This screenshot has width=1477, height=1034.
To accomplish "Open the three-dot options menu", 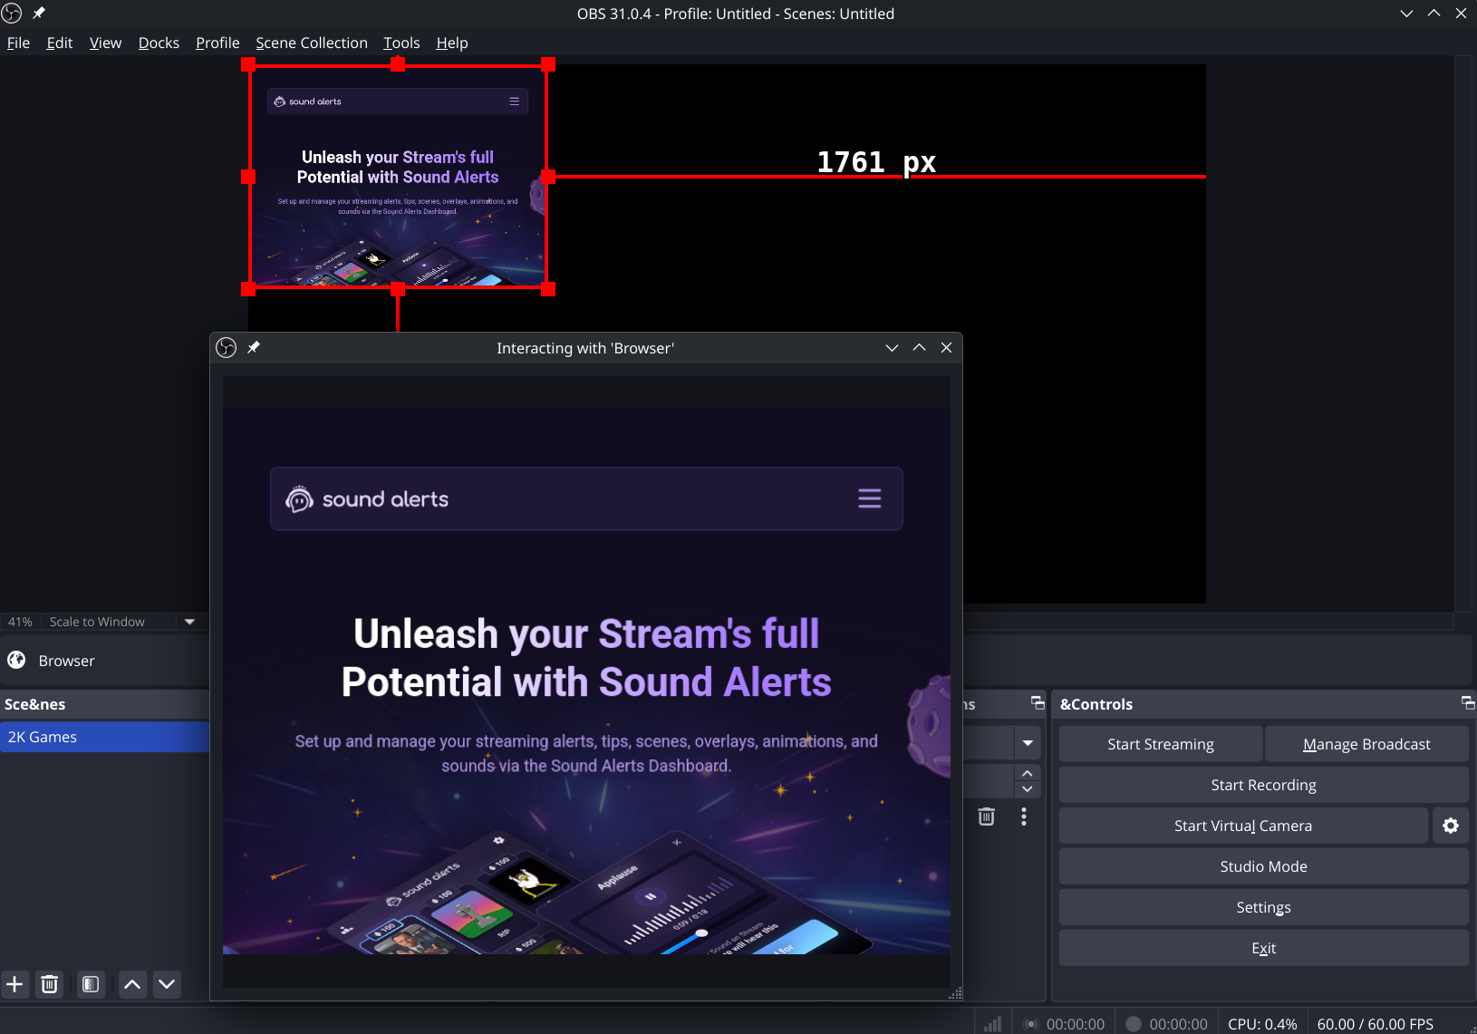I will point(1024,817).
